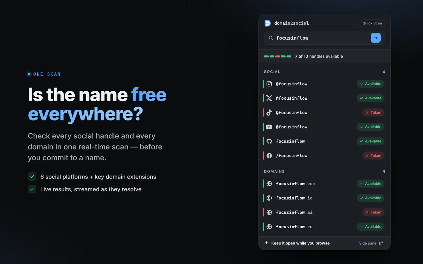
Task: Click Available badge on GitHub row
Action: tap(370, 141)
